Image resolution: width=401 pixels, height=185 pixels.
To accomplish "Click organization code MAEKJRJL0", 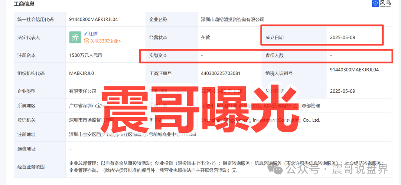I will click(82, 73).
